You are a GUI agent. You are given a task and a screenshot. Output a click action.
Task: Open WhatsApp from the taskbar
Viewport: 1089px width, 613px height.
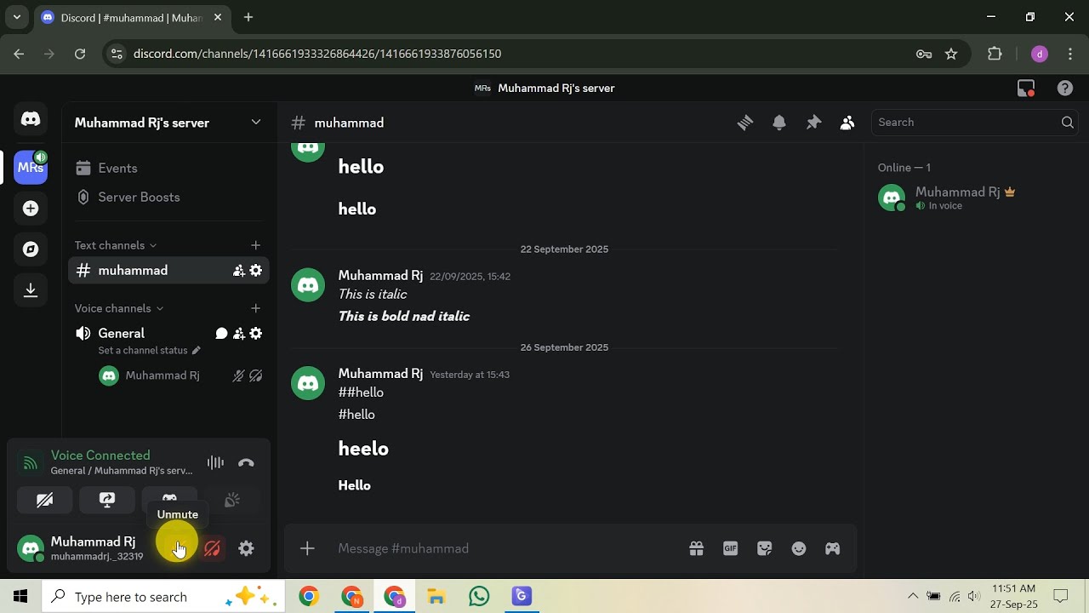coord(479,597)
